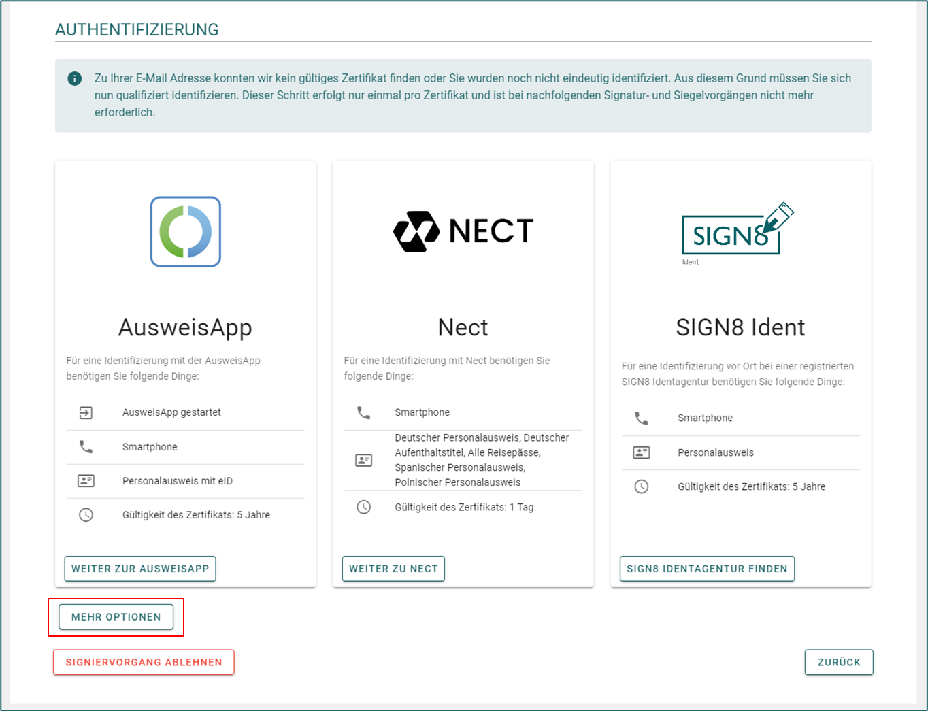Click the phone icon in the Nect card

point(364,412)
